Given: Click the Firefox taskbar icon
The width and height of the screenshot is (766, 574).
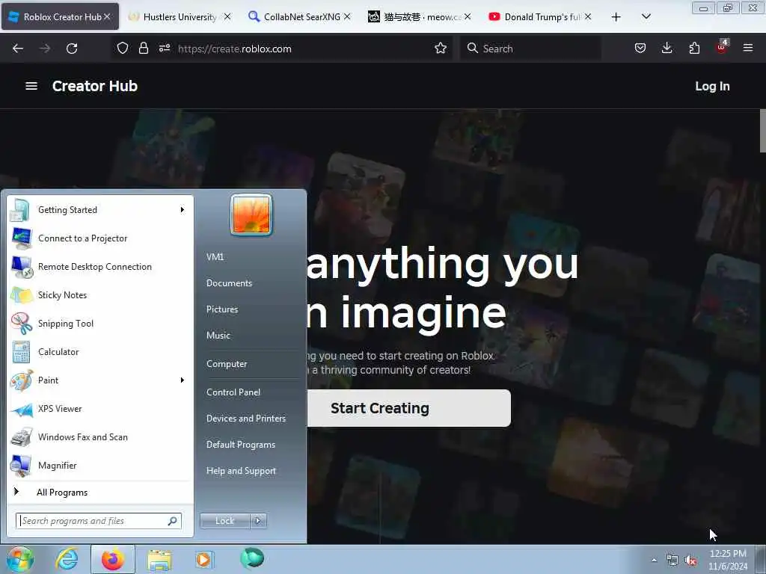Looking at the screenshot, I should click(112, 559).
